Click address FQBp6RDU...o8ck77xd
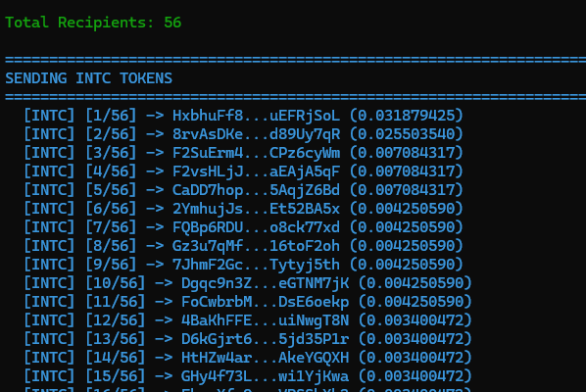Image resolution: width=586 pixels, height=392 pixels. pyautogui.click(x=256, y=227)
